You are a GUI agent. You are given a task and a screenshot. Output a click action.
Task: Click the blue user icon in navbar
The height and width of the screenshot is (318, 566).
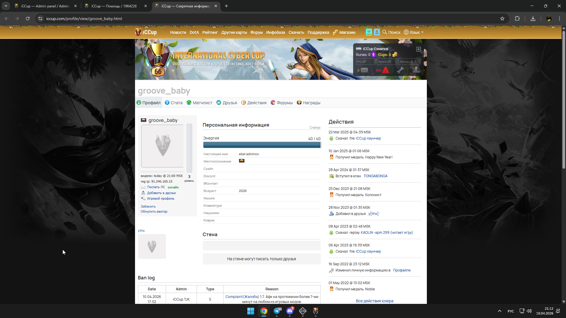[x=377, y=32]
